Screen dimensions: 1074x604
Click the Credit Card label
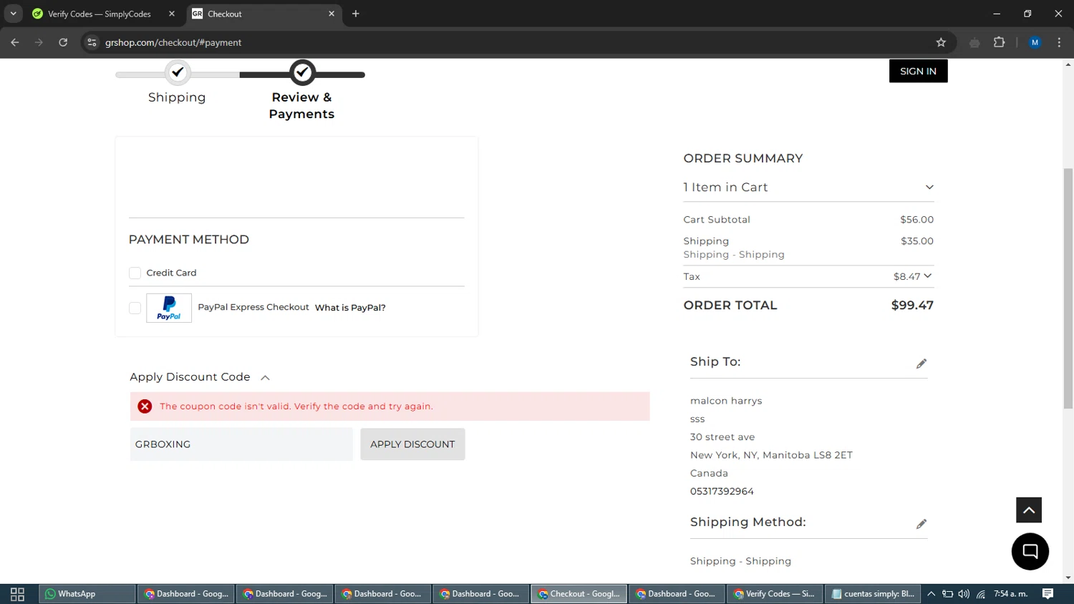click(x=171, y=273)
